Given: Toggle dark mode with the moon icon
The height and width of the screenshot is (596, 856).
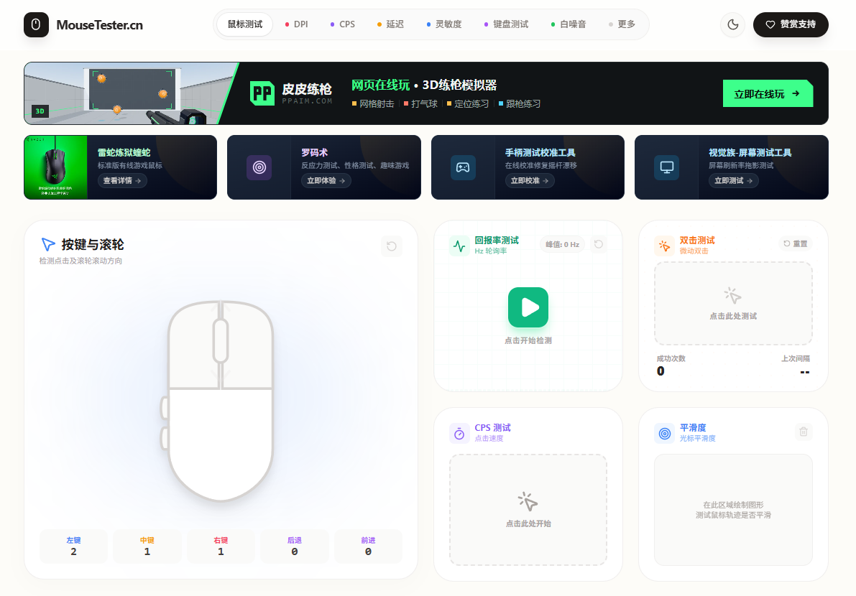Looking at the screenshot, I should coord(732,24).
